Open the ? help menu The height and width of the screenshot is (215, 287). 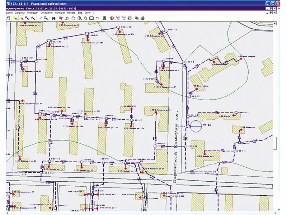tap(94, 13)
